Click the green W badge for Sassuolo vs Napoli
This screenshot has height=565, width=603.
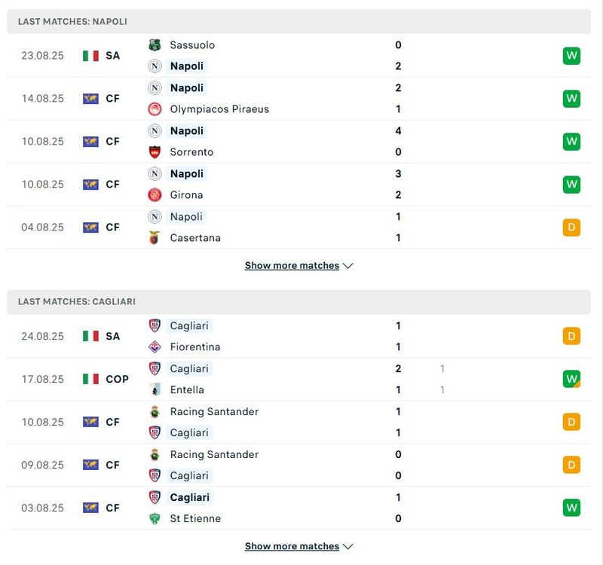tap(571, 56)
